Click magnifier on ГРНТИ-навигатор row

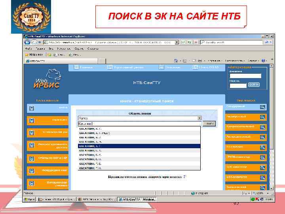262,158
